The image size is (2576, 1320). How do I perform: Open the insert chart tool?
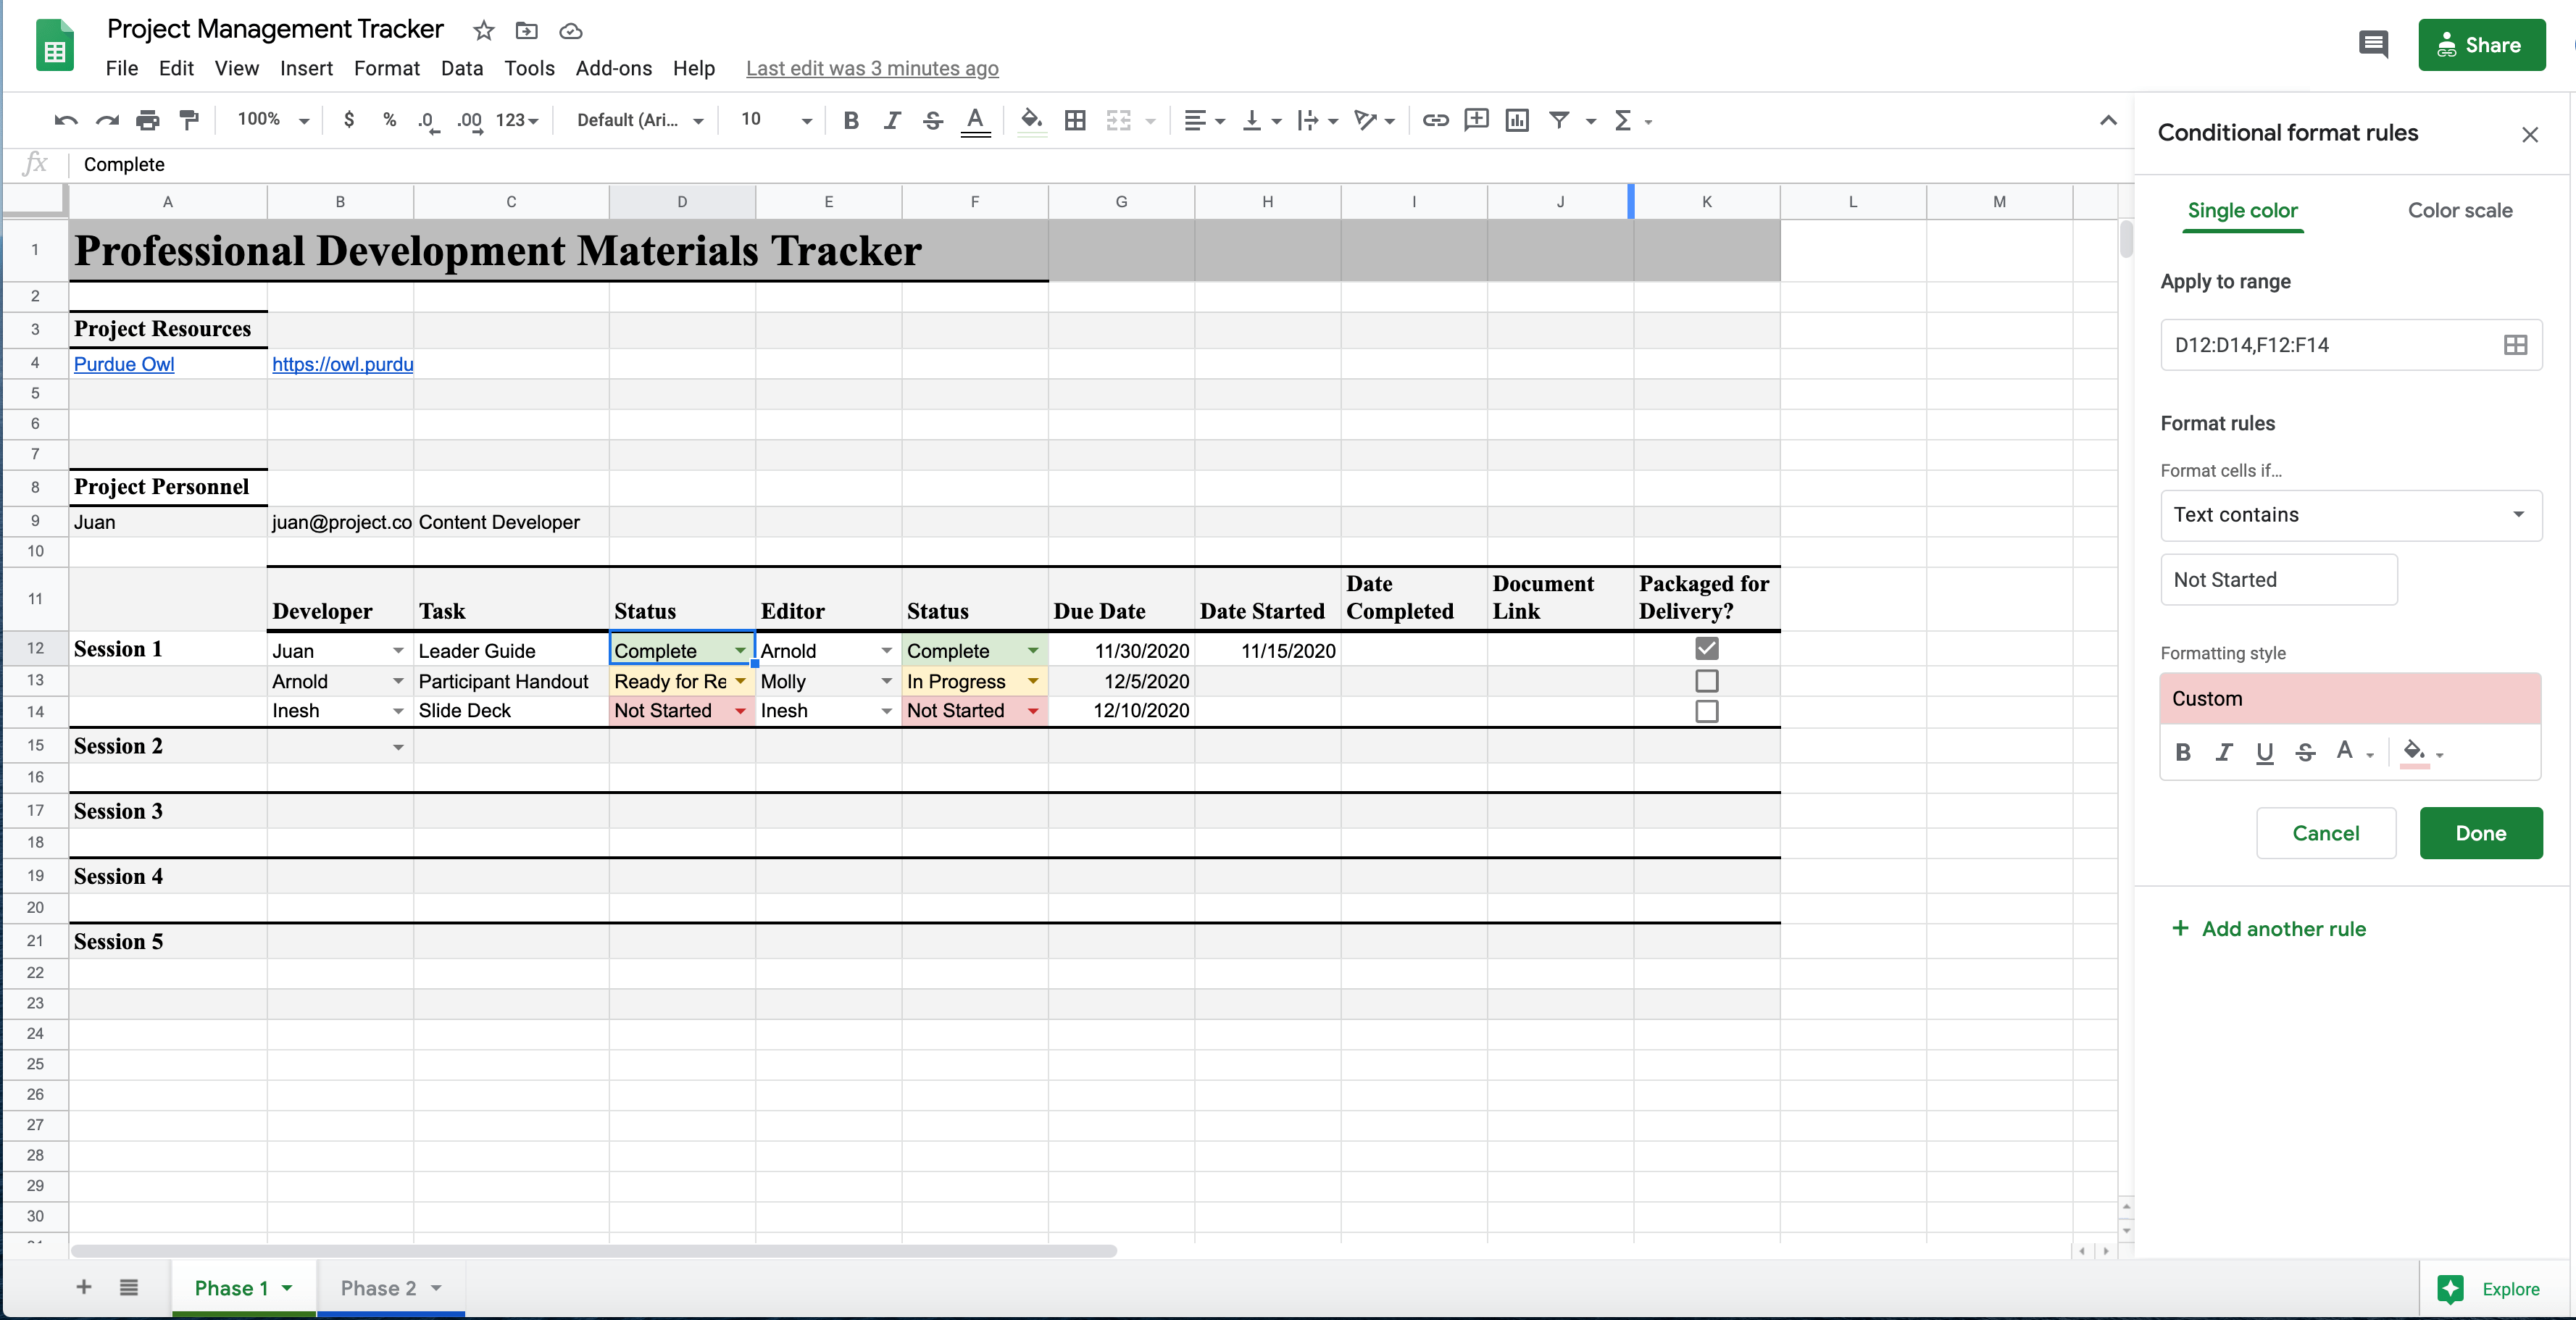tap(1517, 120)
